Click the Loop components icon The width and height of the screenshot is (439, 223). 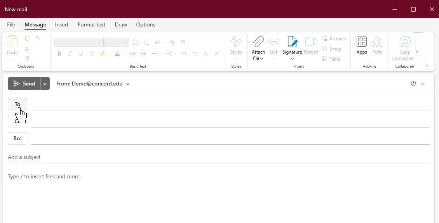pyautogui.click(x=405, y=42)
